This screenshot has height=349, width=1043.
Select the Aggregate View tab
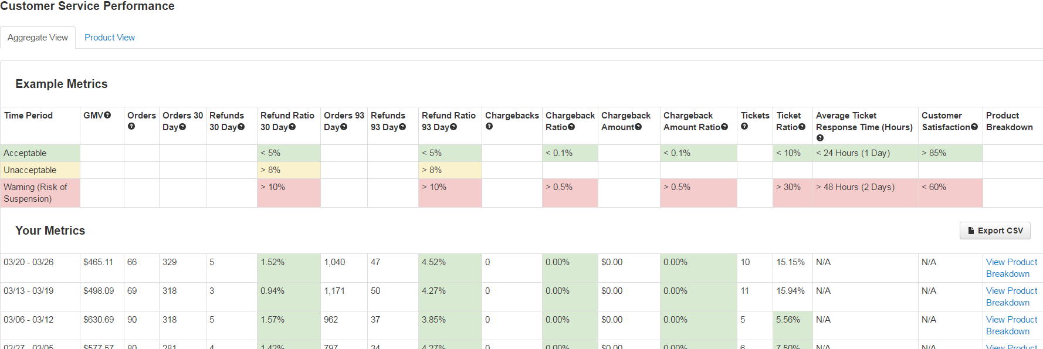(x=38, y=38)
